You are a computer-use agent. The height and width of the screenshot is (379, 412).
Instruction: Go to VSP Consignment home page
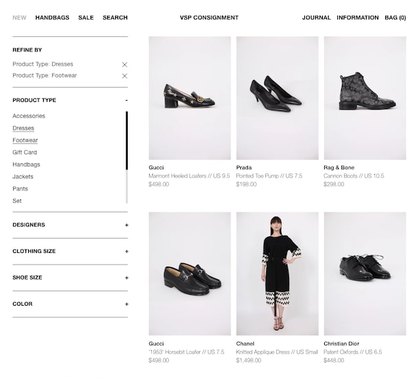tap(209, 18)
